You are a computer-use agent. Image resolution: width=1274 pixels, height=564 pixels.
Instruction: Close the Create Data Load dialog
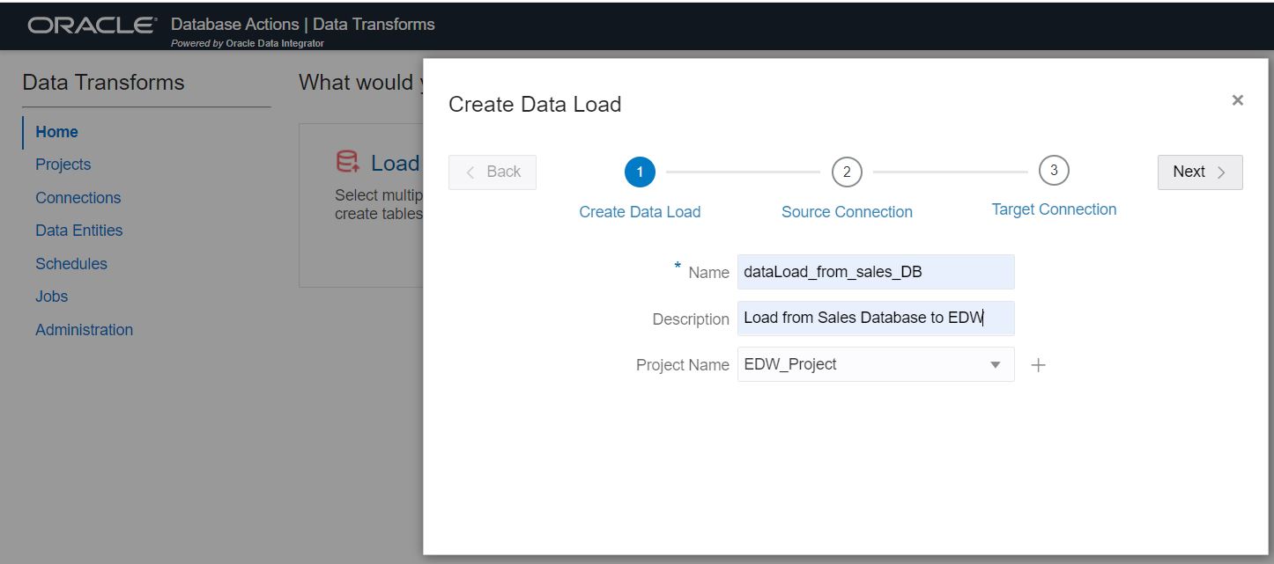(1237, 100)
